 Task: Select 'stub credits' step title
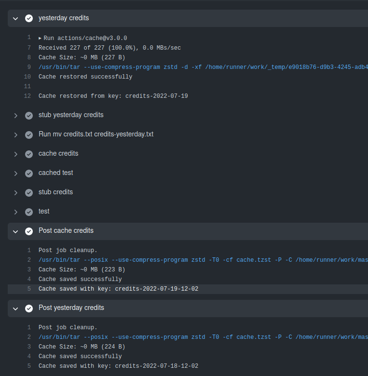click(55, 192)
